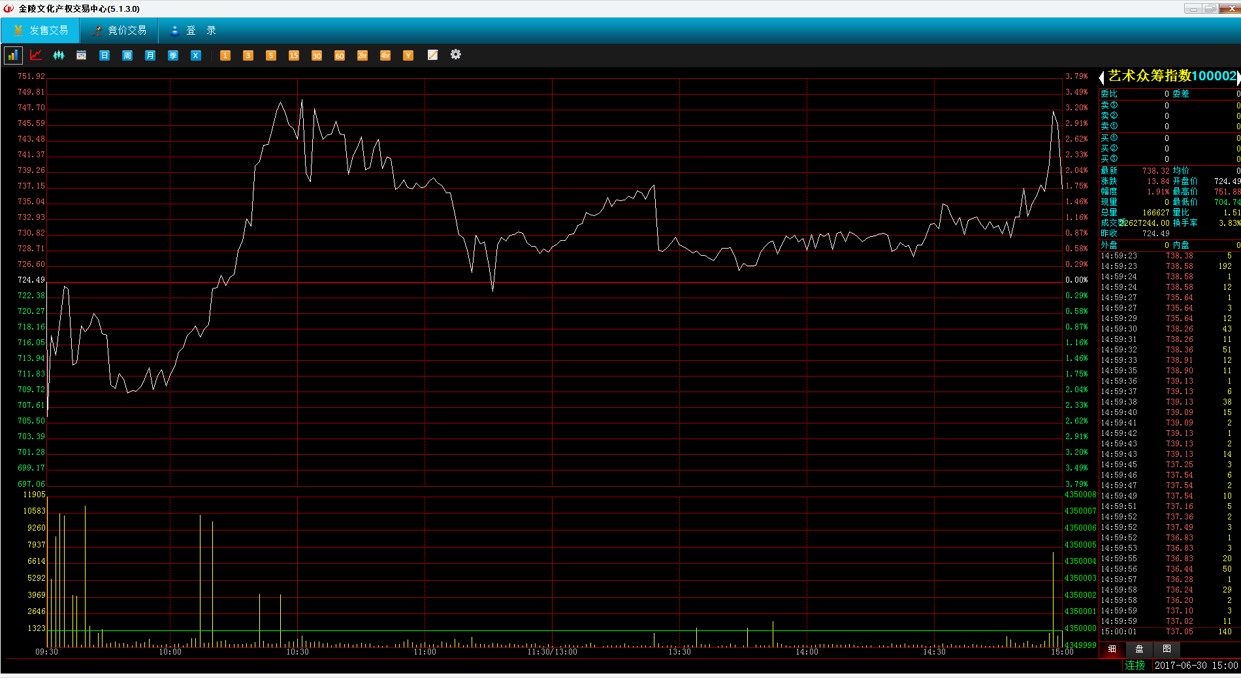Viewport: 1241px width, 678px height.
Task: Switch to the 细 detail tab
Action: tap(1112, 649)
